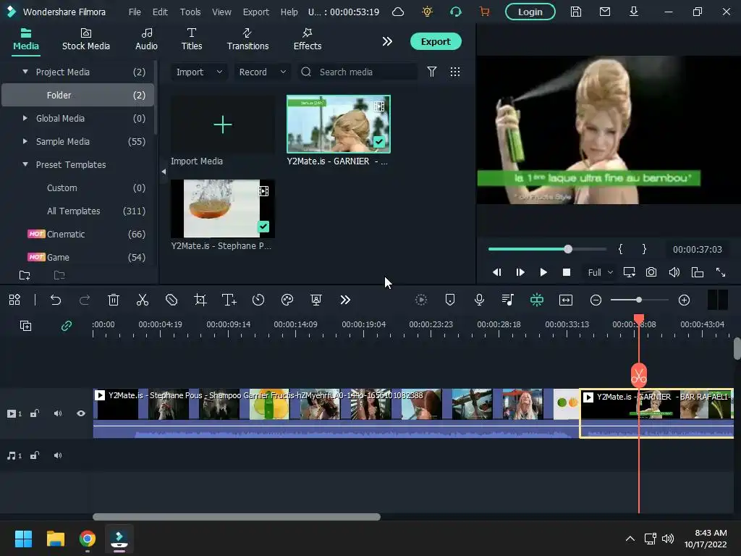The height and width of the screenshot is (556, 741).
Task: Show more tabs with double chevron
Action: (x=387, y=41)
